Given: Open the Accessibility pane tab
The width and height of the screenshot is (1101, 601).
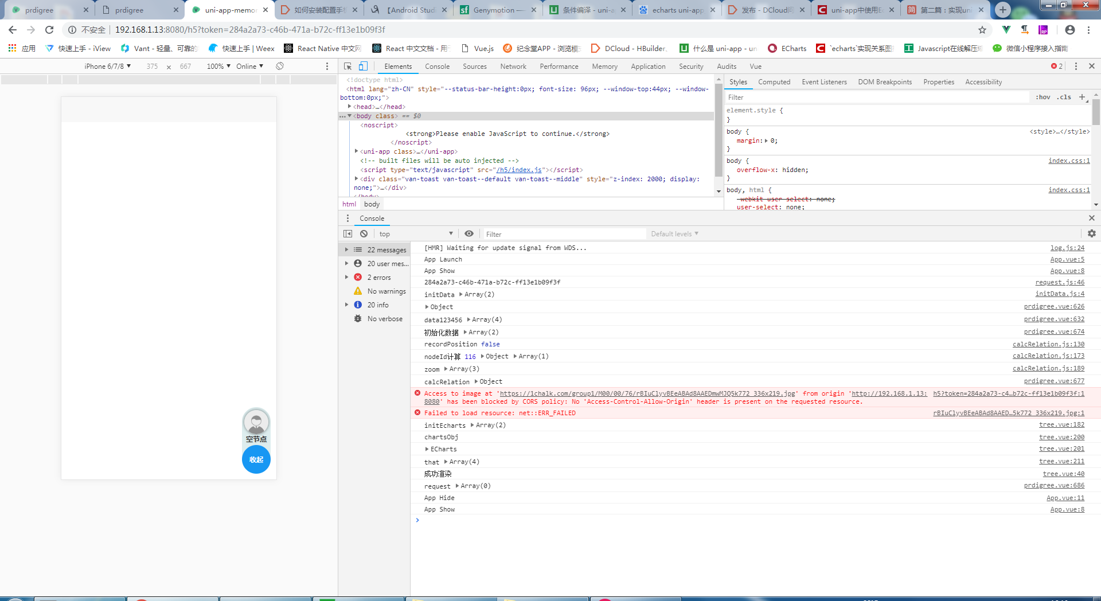Looking at the screenshot, I should (983, 82).
